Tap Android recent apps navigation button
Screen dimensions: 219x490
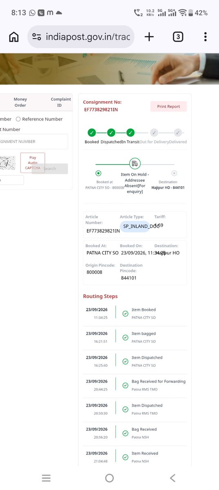tap(46, 478)
